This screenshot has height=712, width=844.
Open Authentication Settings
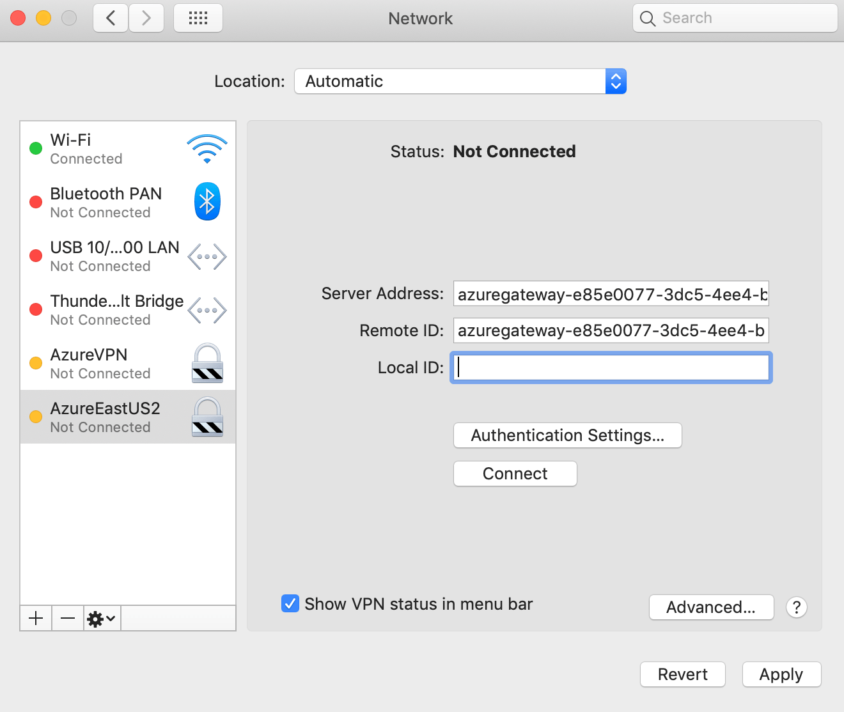click(568, 435)
